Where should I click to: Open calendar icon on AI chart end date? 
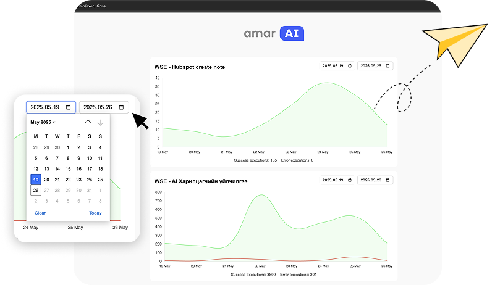pyautogui.click(x=388, y=180)
